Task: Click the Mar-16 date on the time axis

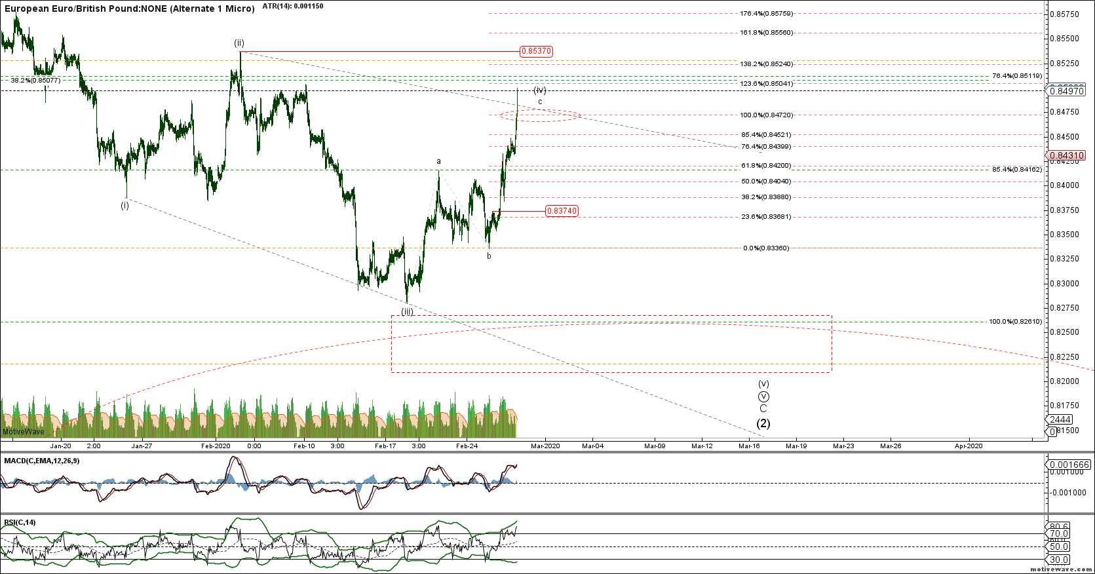Action: tap(749, 446)
